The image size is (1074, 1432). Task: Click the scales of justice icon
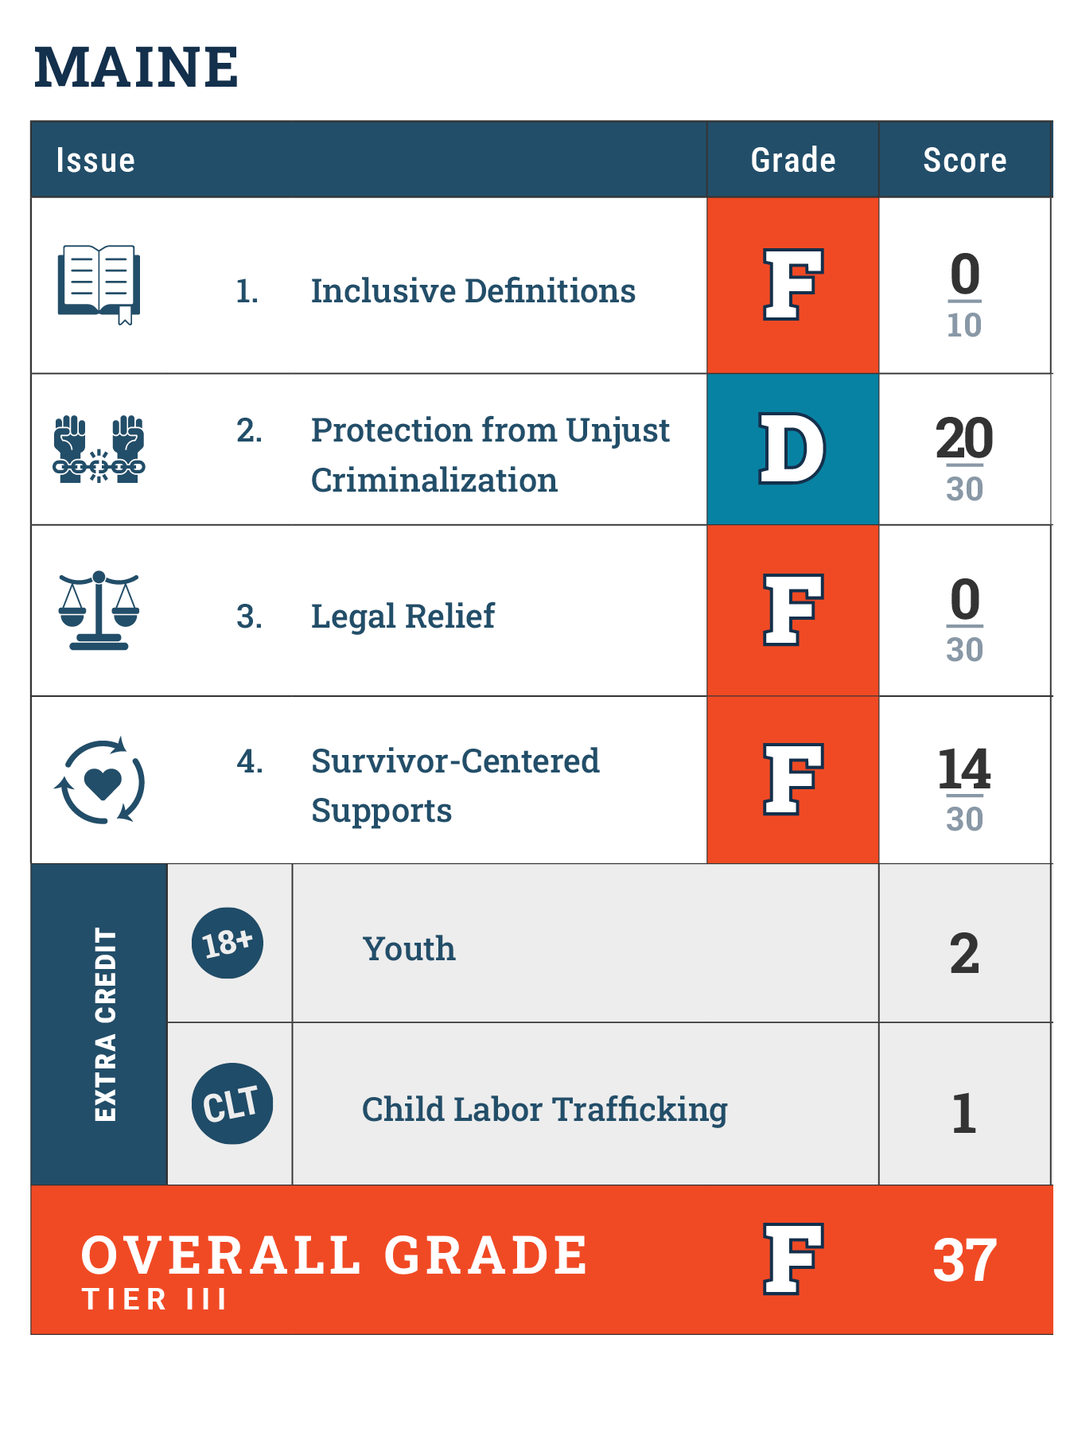pos(99,610)
